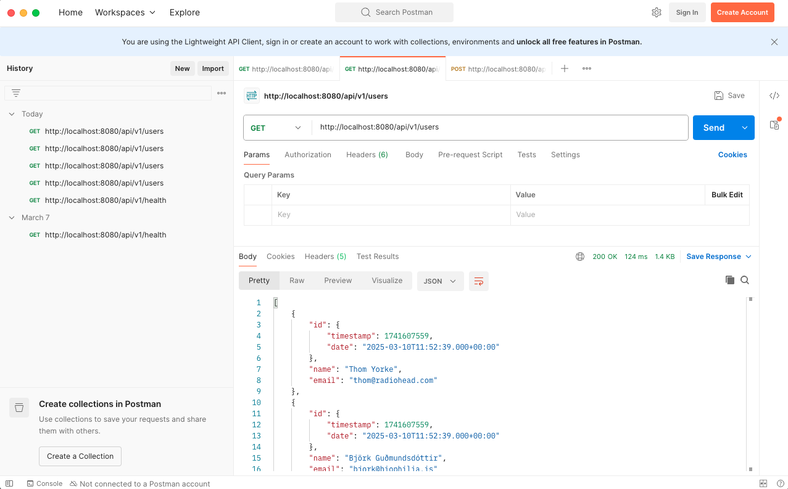Click Create a Collection button
Screen dimensions: 788x489
80,456
